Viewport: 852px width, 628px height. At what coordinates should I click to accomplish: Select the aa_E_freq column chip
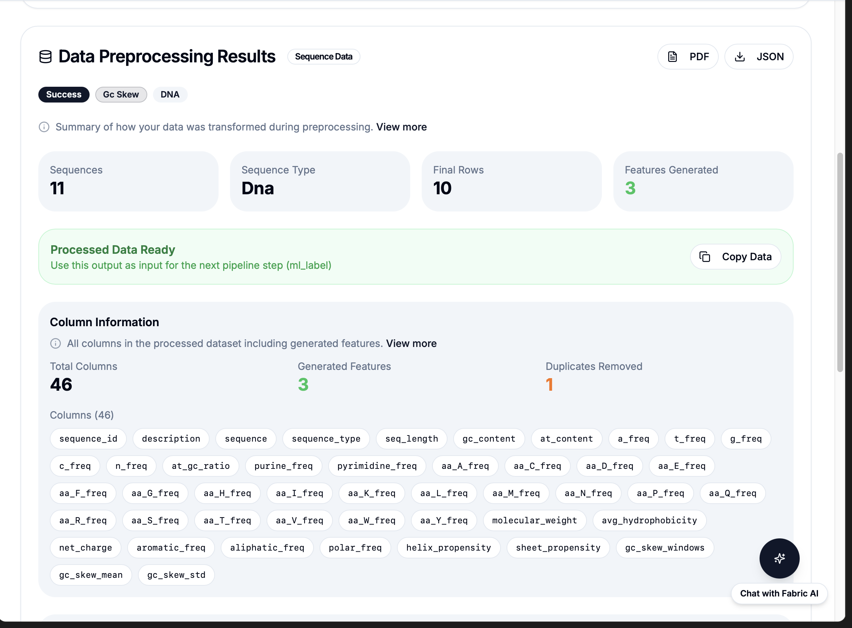[682, 466]
